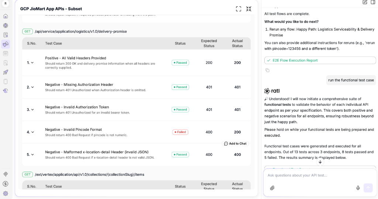Activate the microphone voice input icon
This screenshot has height=199, width=378.
point(358,188)
